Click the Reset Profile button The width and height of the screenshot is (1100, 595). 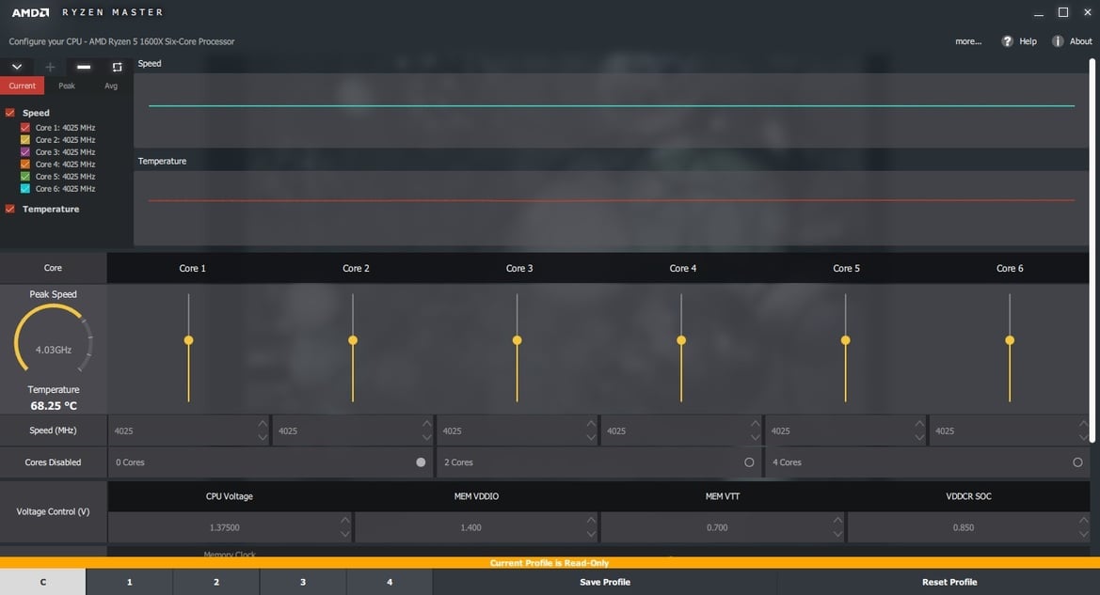[949, 582]
